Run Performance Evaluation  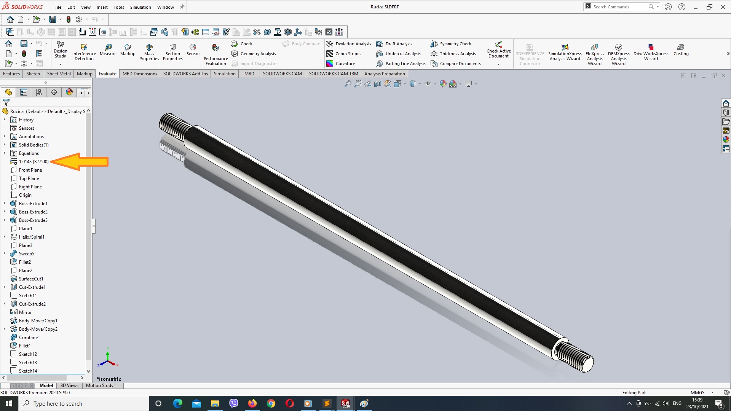coord(215,54)
